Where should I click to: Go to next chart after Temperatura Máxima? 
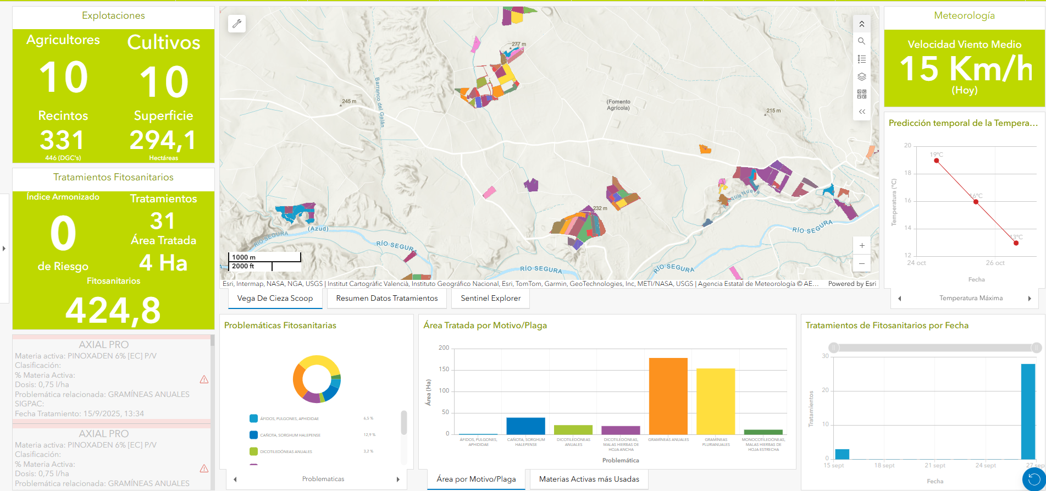click(x=1030, y=299)
